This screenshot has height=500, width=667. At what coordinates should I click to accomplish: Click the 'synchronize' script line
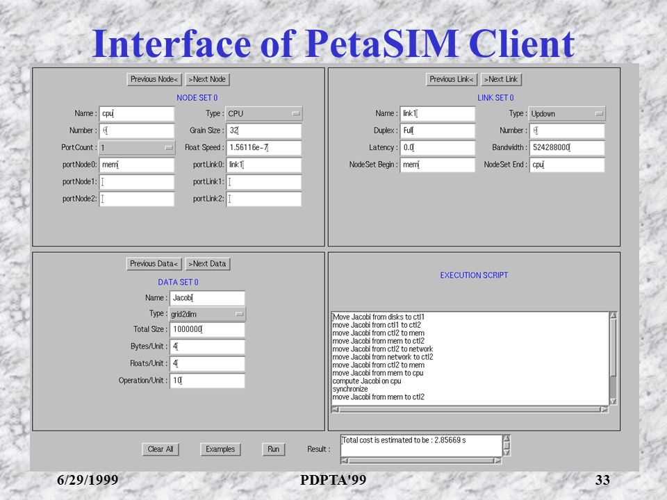tap(350, 390)
